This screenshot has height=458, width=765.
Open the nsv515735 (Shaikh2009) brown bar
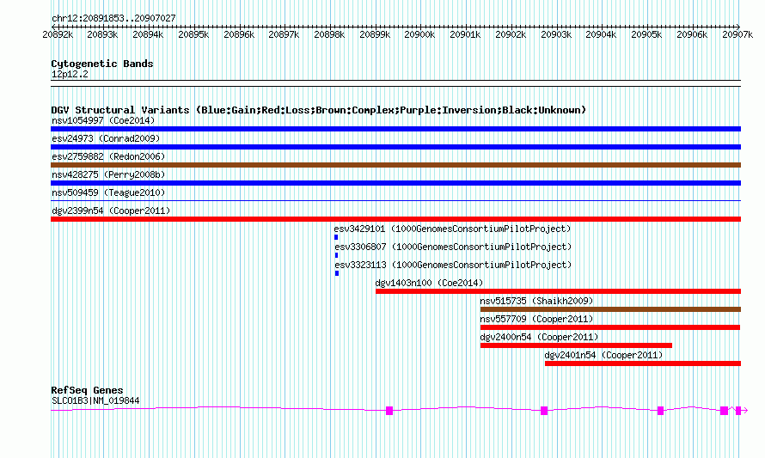click(x=610, y=309)
